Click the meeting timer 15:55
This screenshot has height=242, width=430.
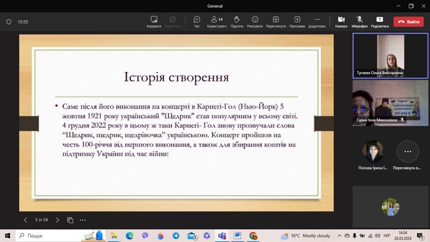[x=23, y=22]
